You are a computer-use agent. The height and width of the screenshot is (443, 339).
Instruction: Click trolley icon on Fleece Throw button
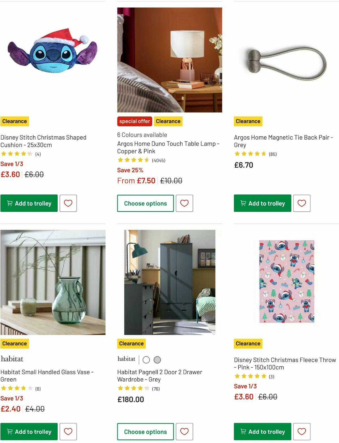pos(243,431)
